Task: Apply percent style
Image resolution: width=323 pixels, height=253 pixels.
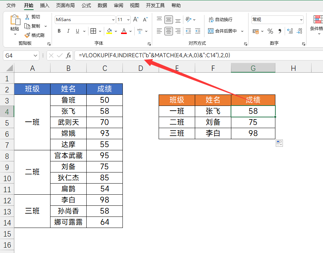Action: click(x=270, y=31)
